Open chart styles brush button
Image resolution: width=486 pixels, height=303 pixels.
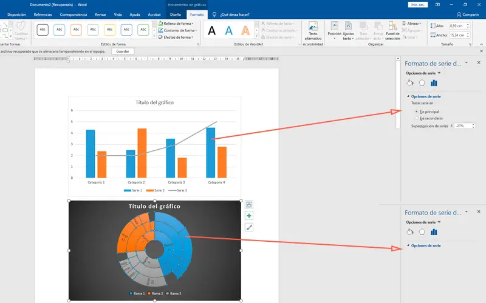click(x=249, y=227)
